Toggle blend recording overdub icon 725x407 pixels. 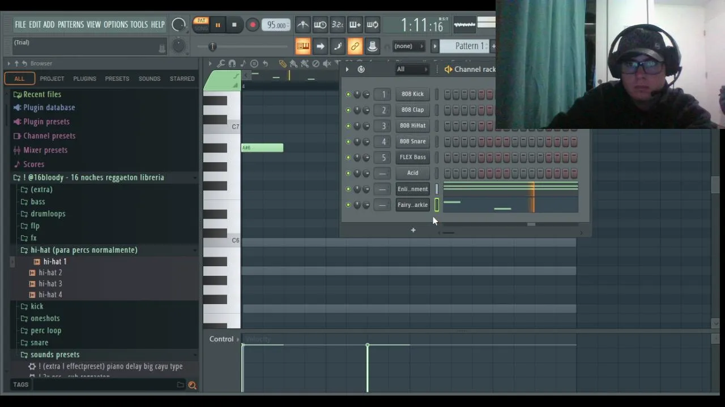coord(355,25)
